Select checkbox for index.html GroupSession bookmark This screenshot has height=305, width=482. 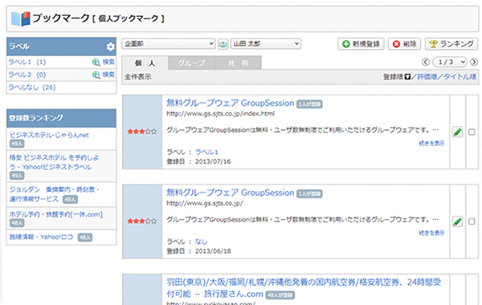(x=472, y=132)
